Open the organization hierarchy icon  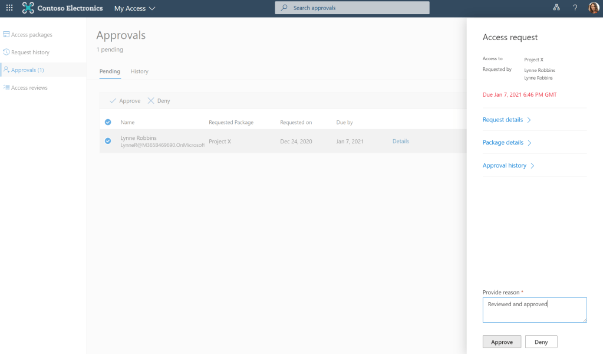pyautogui.click(x=556, y=8)
